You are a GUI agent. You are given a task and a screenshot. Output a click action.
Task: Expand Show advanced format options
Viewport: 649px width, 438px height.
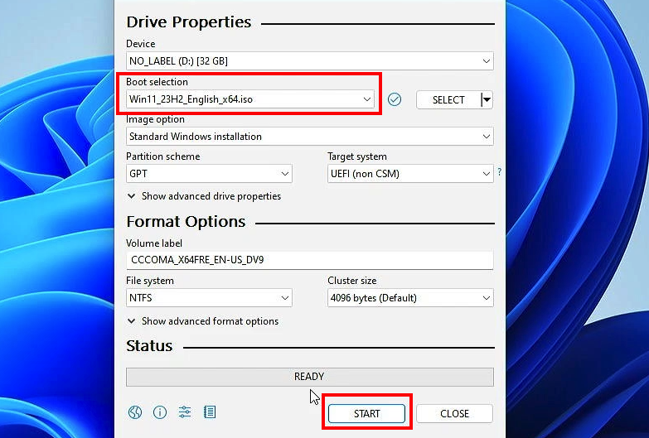203,321
